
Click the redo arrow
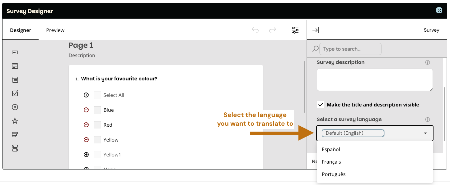pyautogui.click(x=273, y=30)
